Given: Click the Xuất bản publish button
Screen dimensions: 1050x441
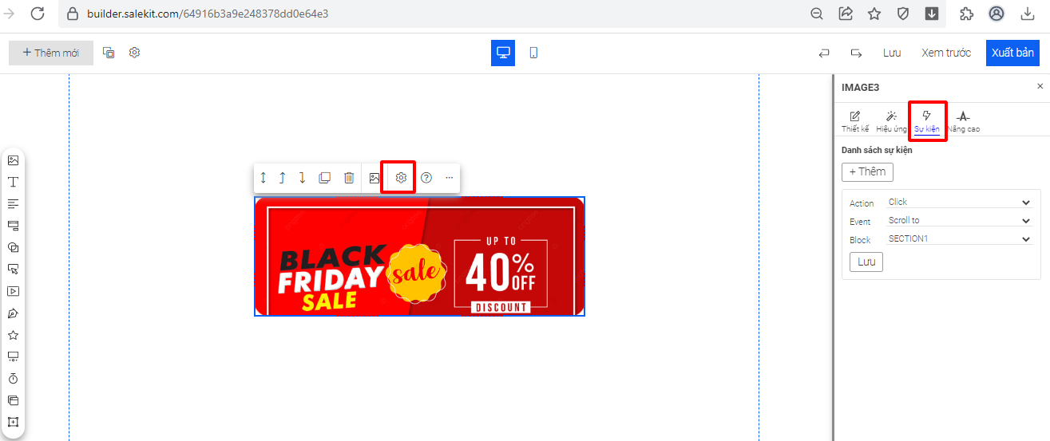Looking at the screenshot, I should pos(1012,53).
